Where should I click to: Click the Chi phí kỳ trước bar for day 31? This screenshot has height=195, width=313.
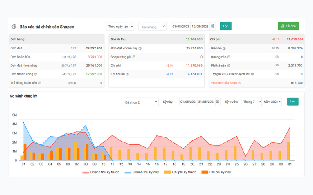point(288,151)
